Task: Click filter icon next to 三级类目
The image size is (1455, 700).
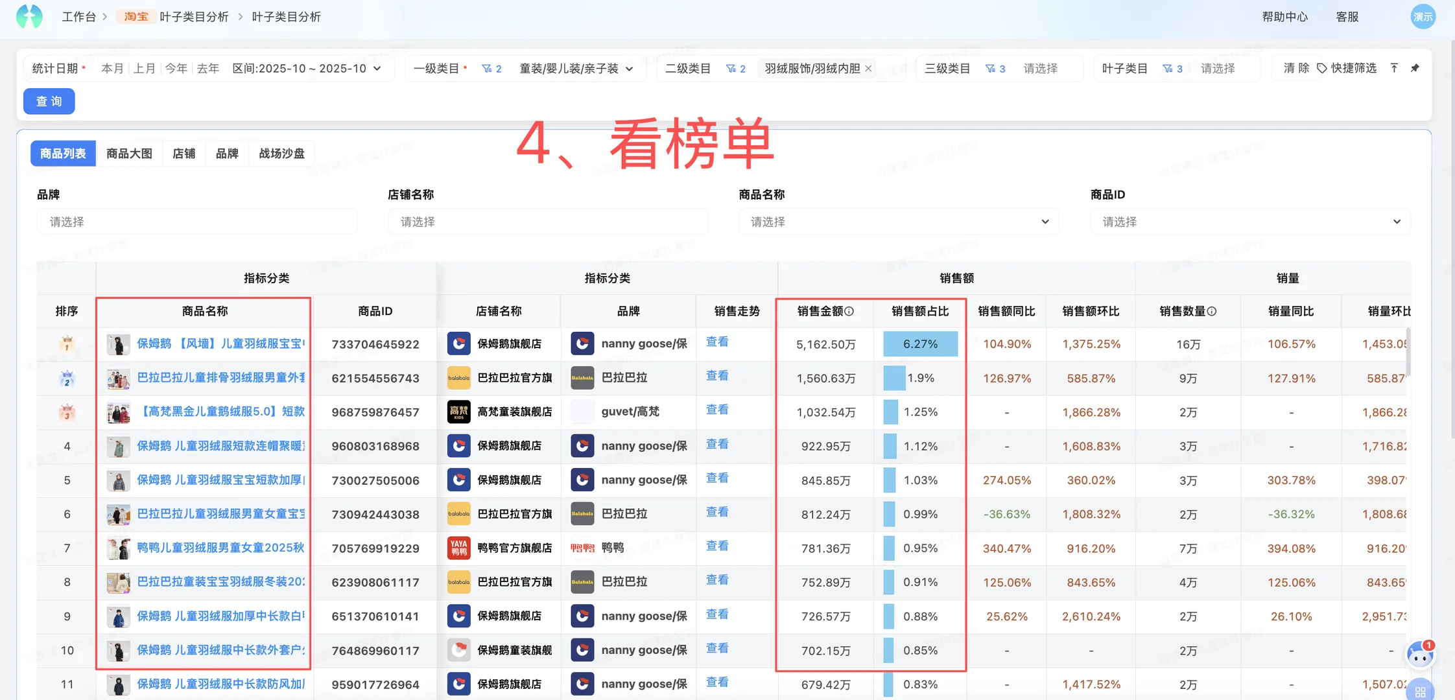Action: 990,69
